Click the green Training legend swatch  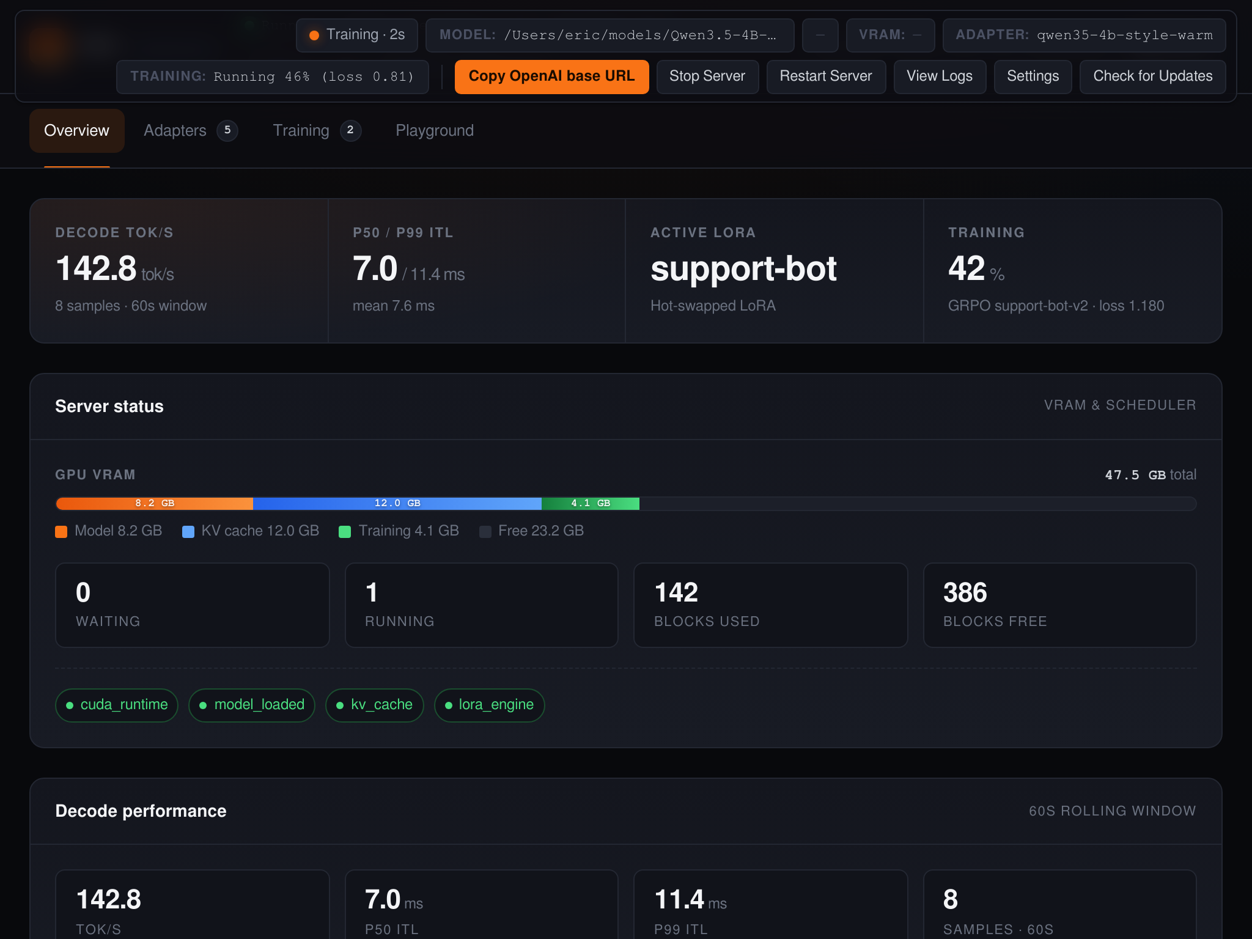(345, 531)
